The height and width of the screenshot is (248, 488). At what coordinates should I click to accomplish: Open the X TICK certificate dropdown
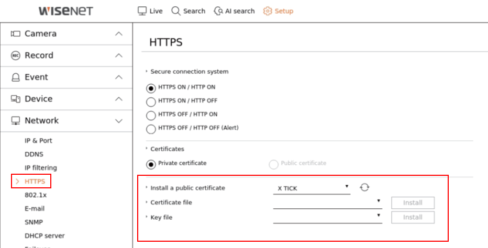[x=312, y=188]
